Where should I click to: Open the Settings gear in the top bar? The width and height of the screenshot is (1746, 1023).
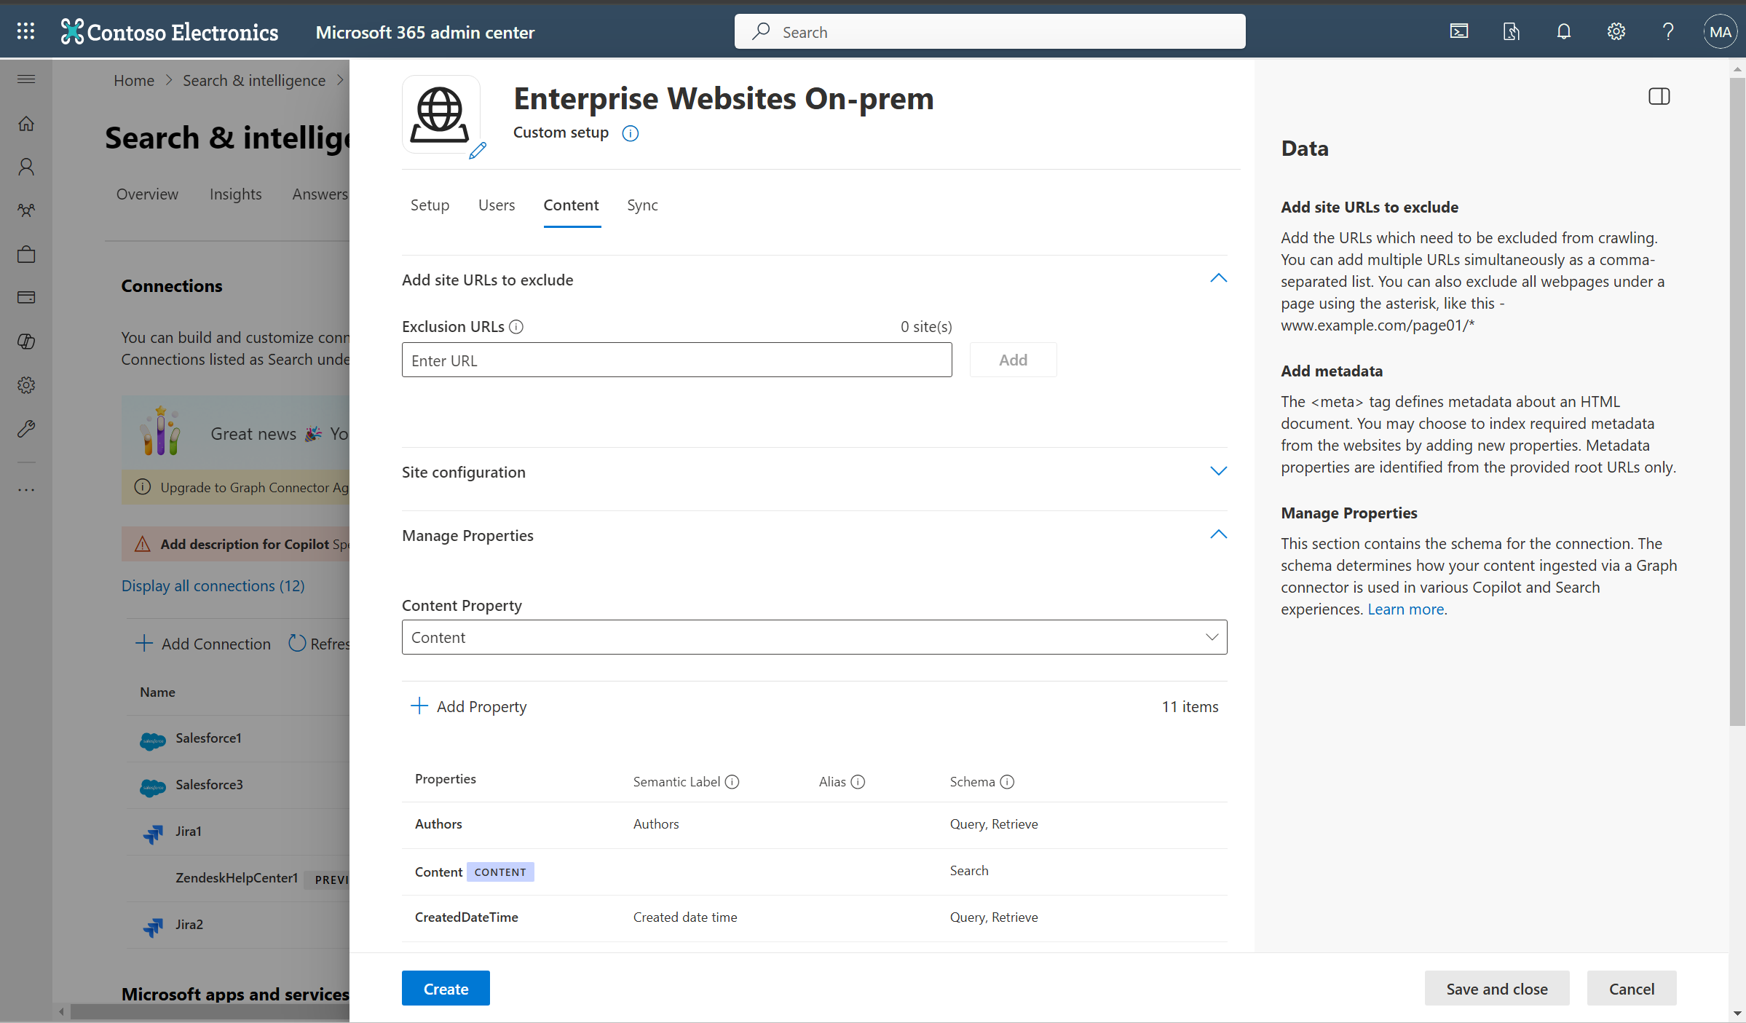(x=1616, y=31)
